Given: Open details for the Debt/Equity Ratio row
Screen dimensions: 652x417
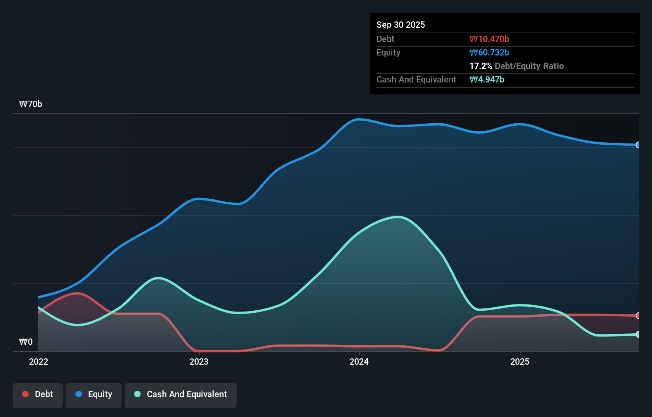Looking at the screenshot, I should click(517, 66).
